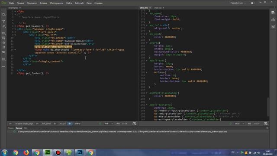Viewport: 277px width, 156px height.
Task: Close the style.less tab
Action: tap(150, 8)
